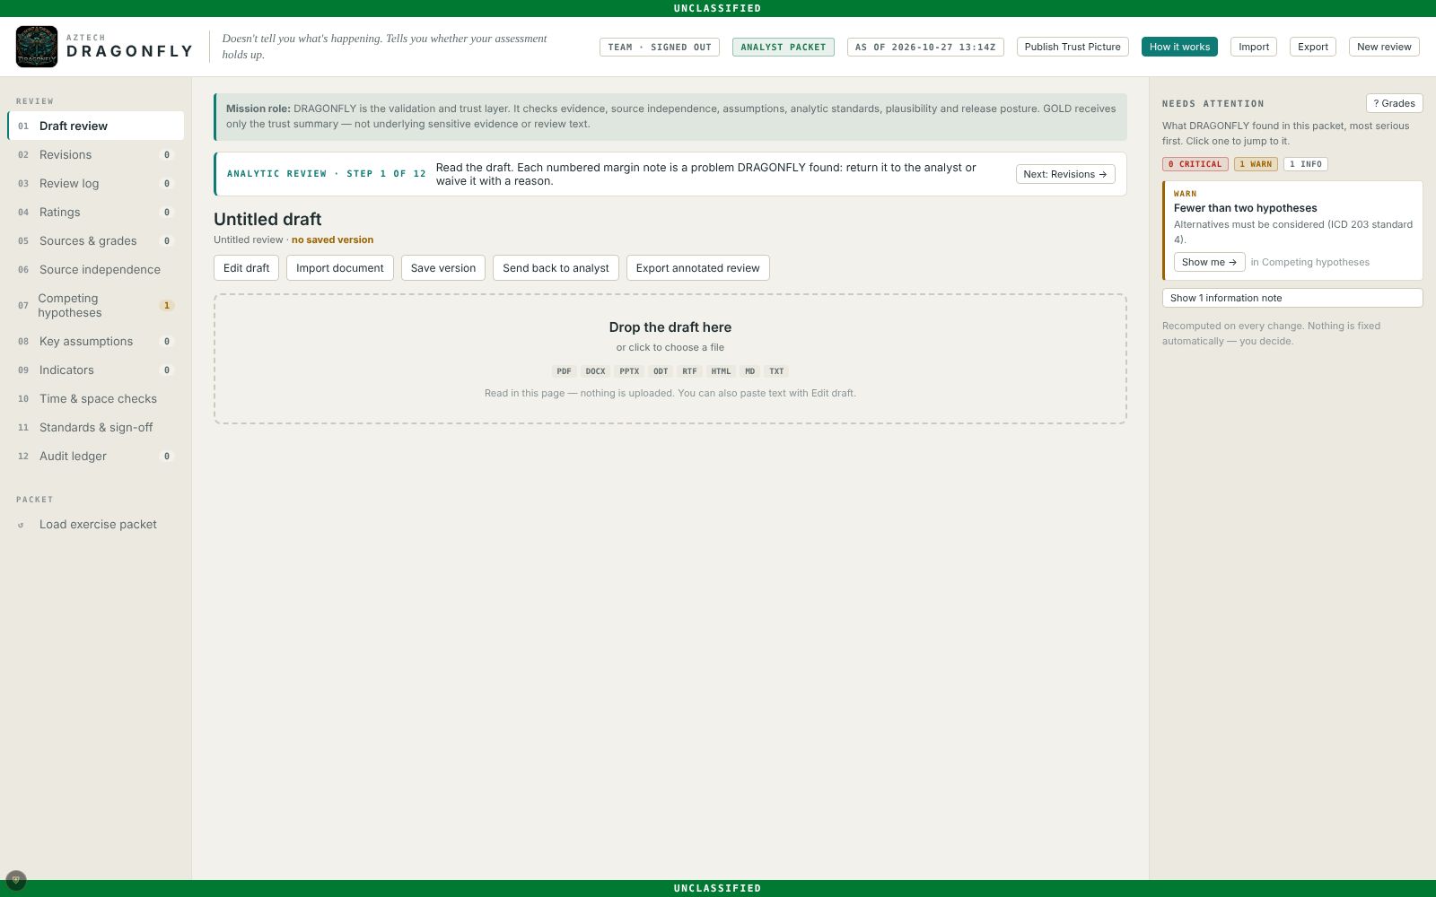The width and height of the screenshot is (1436, 897).
Task: Click the Edit draft button
Action: pos(246,267)
